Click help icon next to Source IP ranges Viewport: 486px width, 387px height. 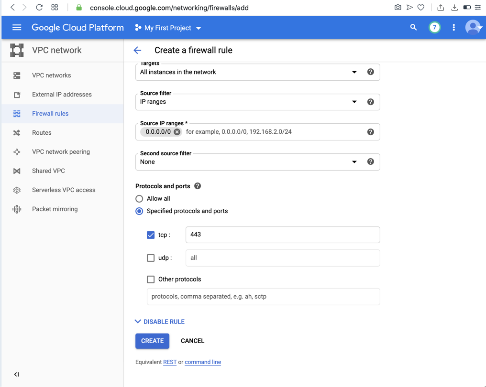click(370, 132)
